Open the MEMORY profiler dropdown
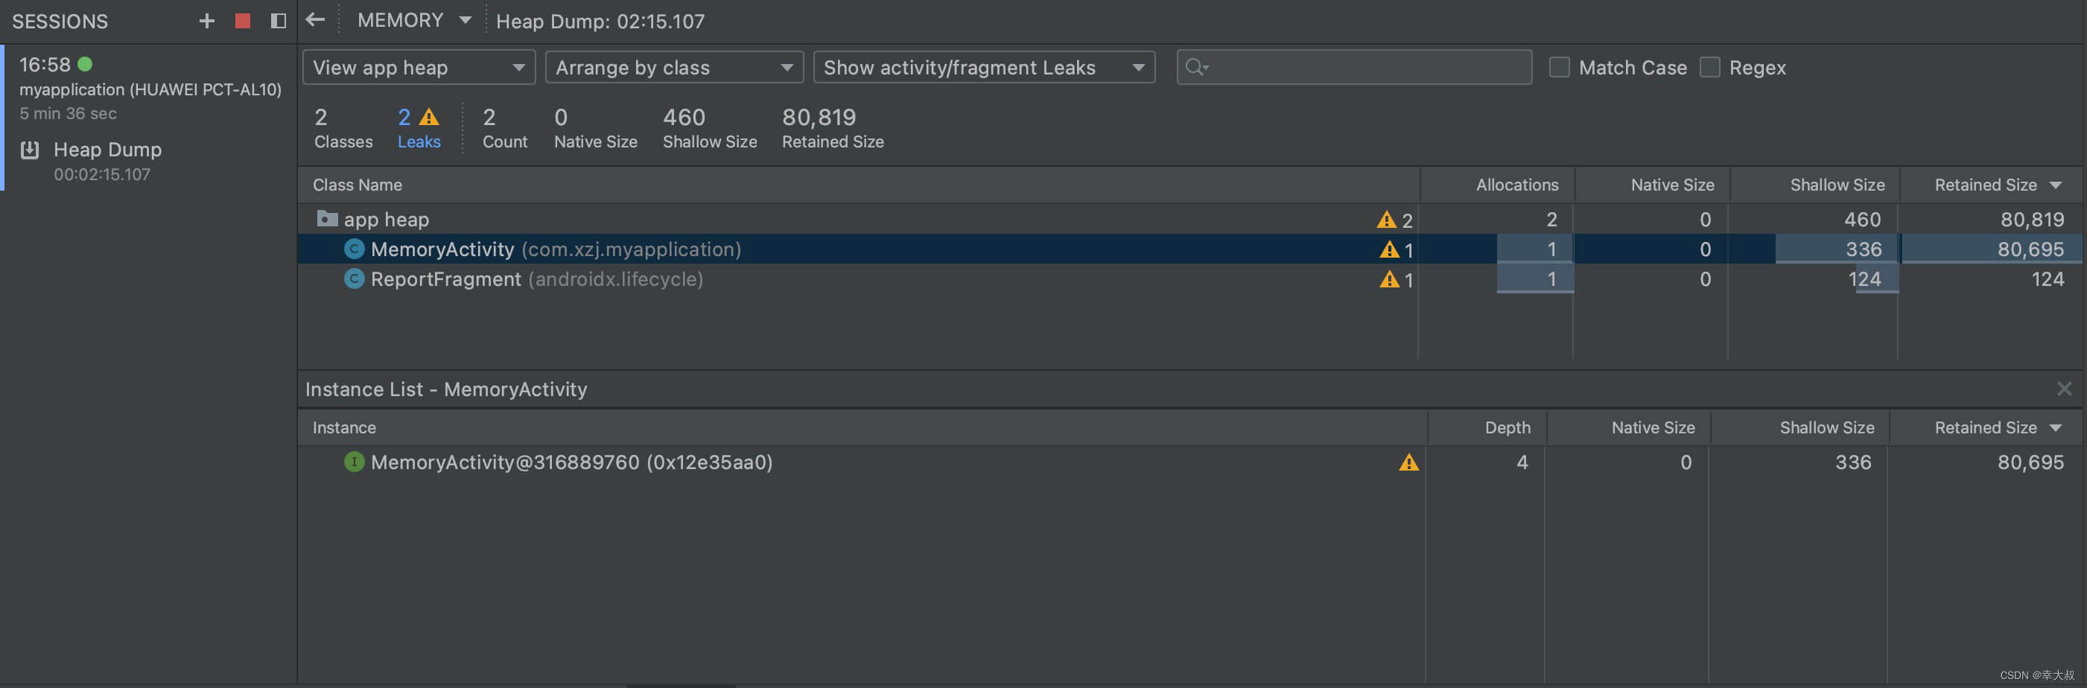 (x=414, y=20)
